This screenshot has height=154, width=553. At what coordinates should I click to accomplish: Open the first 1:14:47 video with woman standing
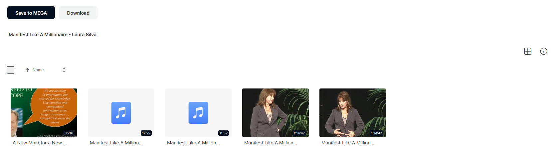276,113
